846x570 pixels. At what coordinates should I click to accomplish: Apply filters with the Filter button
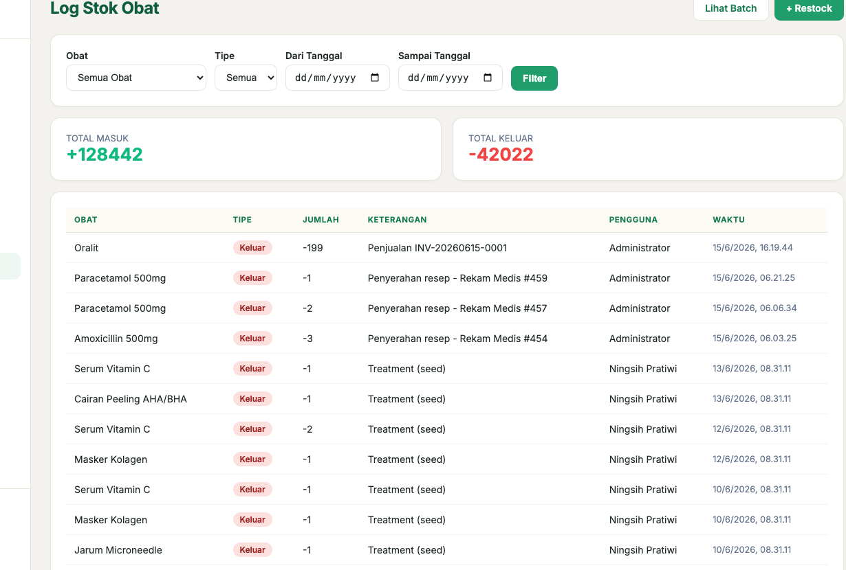click(534, 78)
